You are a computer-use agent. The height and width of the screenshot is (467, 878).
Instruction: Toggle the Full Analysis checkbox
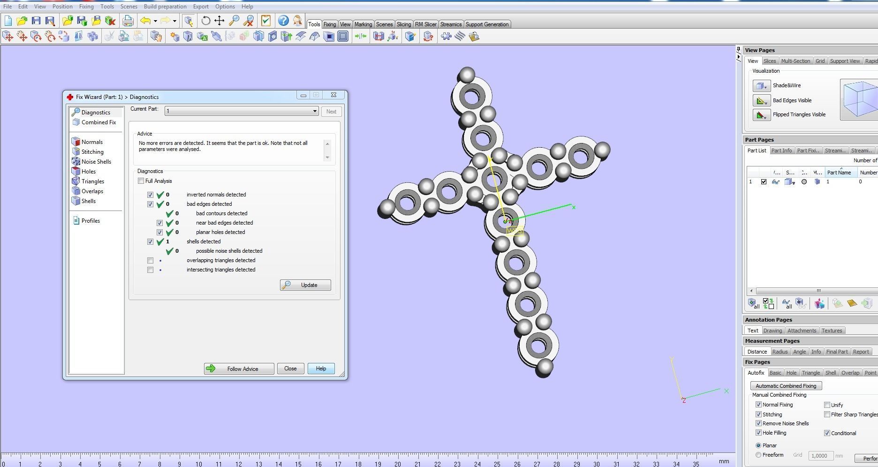point(141,181)
